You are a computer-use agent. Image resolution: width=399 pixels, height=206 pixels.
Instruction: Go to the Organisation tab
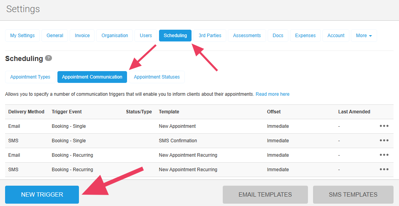115,36
